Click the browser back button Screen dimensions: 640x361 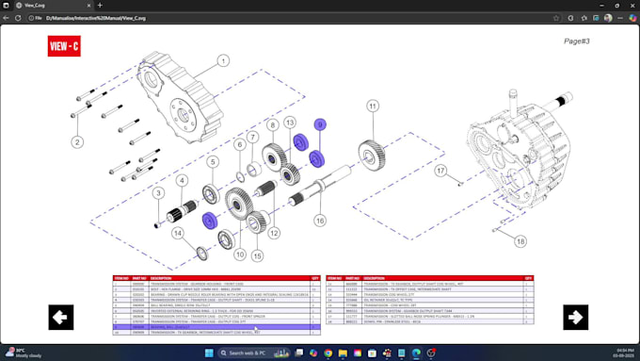pyautogui.click(x=6, y=18)
